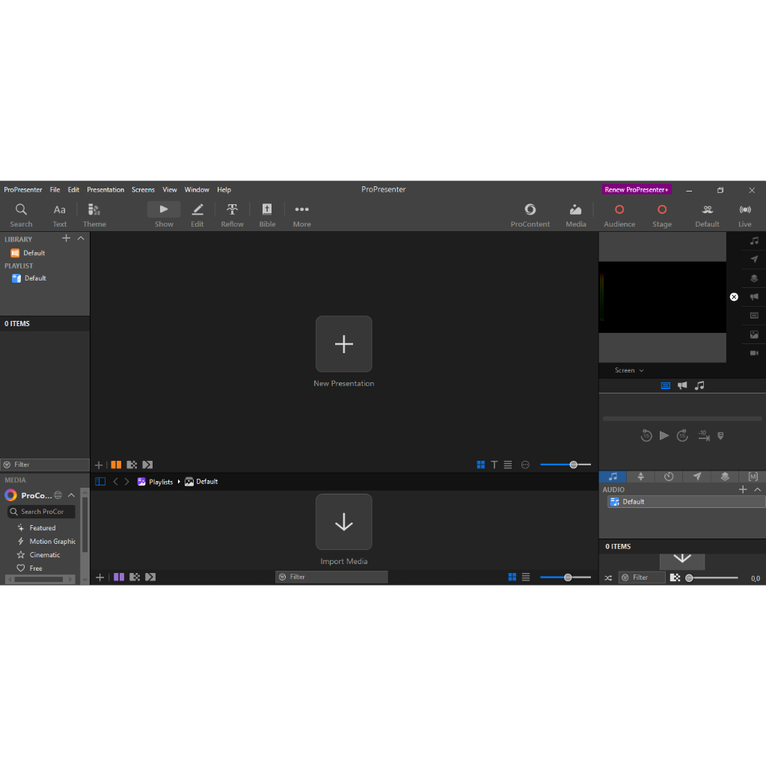Toggle the Stage screens output
766x766 pixels.
point(662,215)
